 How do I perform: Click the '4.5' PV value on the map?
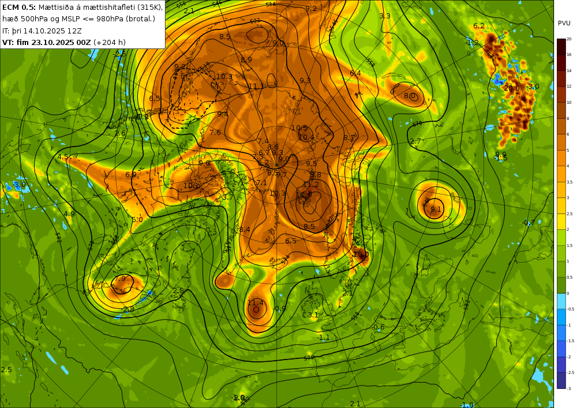(63, 157)
